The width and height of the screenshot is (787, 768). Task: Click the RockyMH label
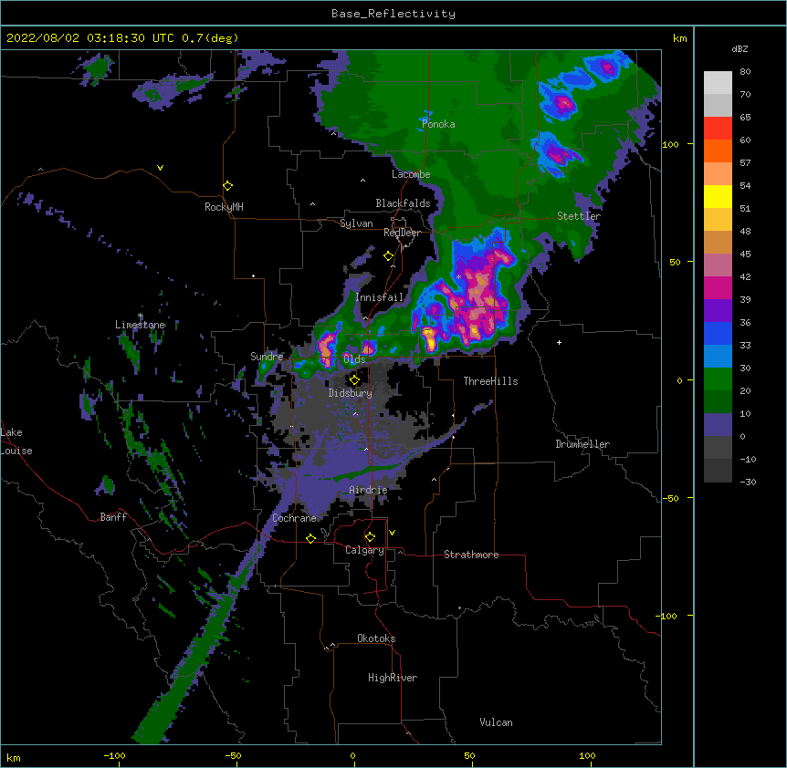pos(224,206)
